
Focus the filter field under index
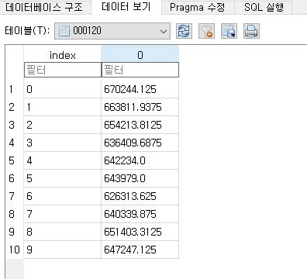[x=63, y=70]
